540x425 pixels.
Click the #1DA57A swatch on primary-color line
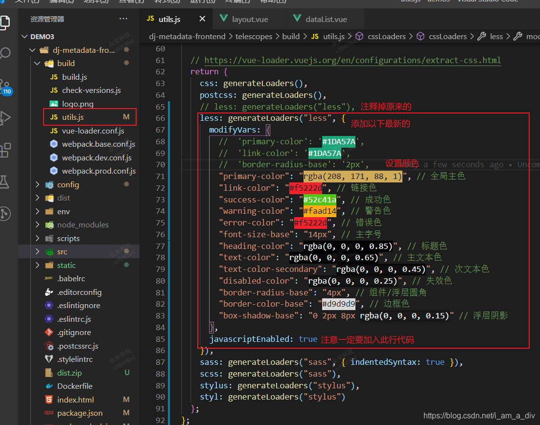(x=338, y=141)
